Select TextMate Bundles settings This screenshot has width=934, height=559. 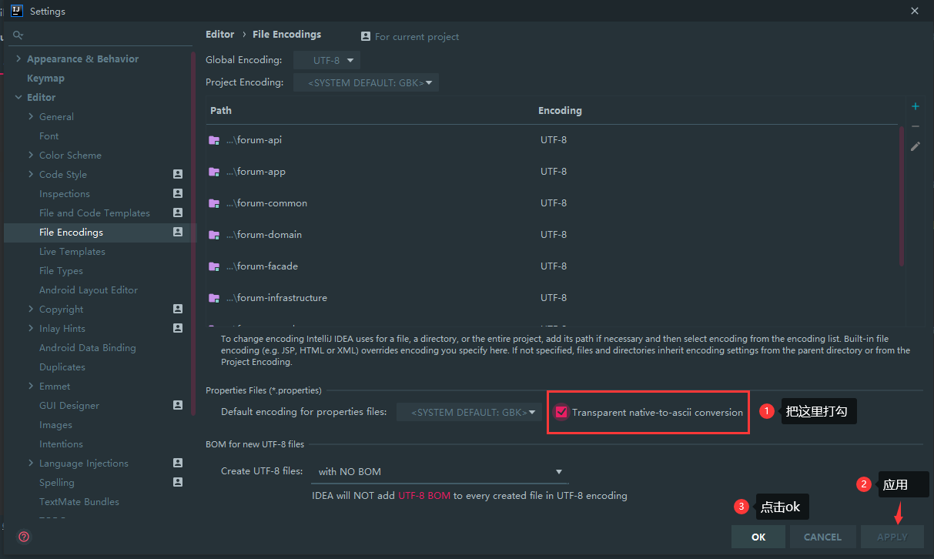pos(79,502)
